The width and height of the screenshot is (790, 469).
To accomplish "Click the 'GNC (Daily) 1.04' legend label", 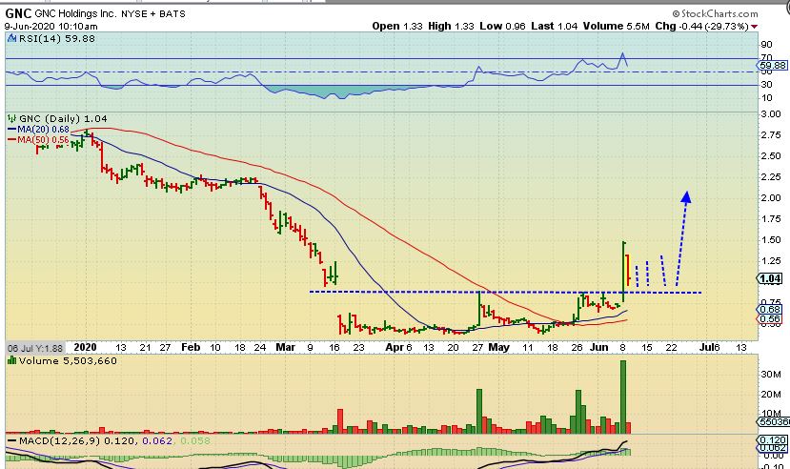I will tap(63, 119).
